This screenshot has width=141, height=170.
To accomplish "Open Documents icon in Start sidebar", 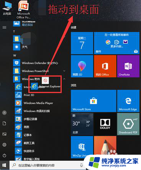I will (4, 123).
